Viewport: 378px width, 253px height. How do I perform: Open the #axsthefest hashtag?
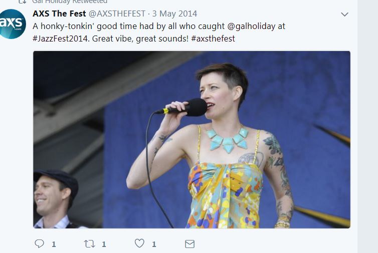pos(213,38)
